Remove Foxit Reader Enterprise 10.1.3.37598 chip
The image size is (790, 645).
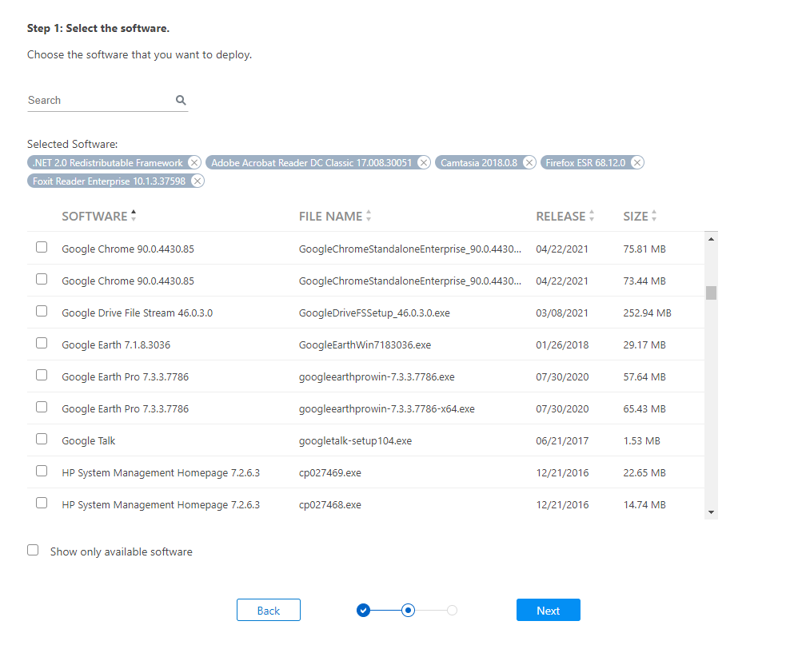pyautogui.click(x=197, y=181)
